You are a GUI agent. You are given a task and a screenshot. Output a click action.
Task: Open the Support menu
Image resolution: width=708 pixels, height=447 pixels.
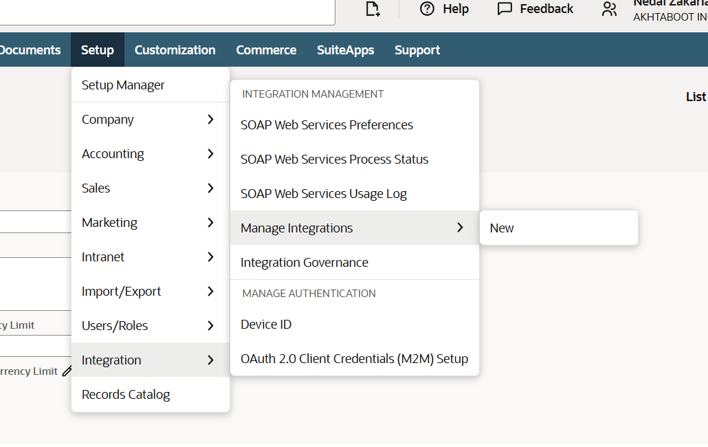pyautogui.click(x=417, y=50)
